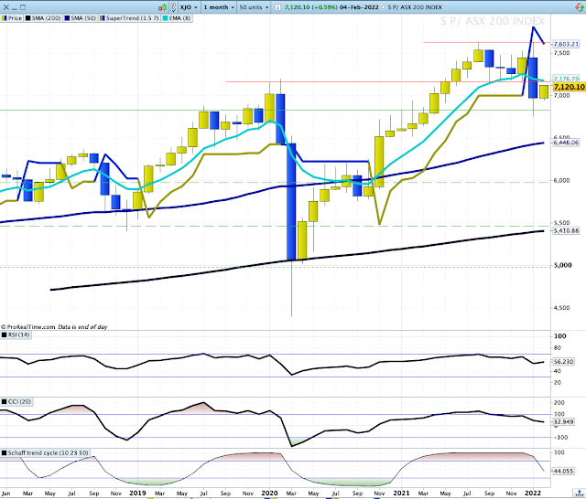Click the 5,000 price axis label
The width and height of the screenshot is (586, 499).
(x=563, y=265)
